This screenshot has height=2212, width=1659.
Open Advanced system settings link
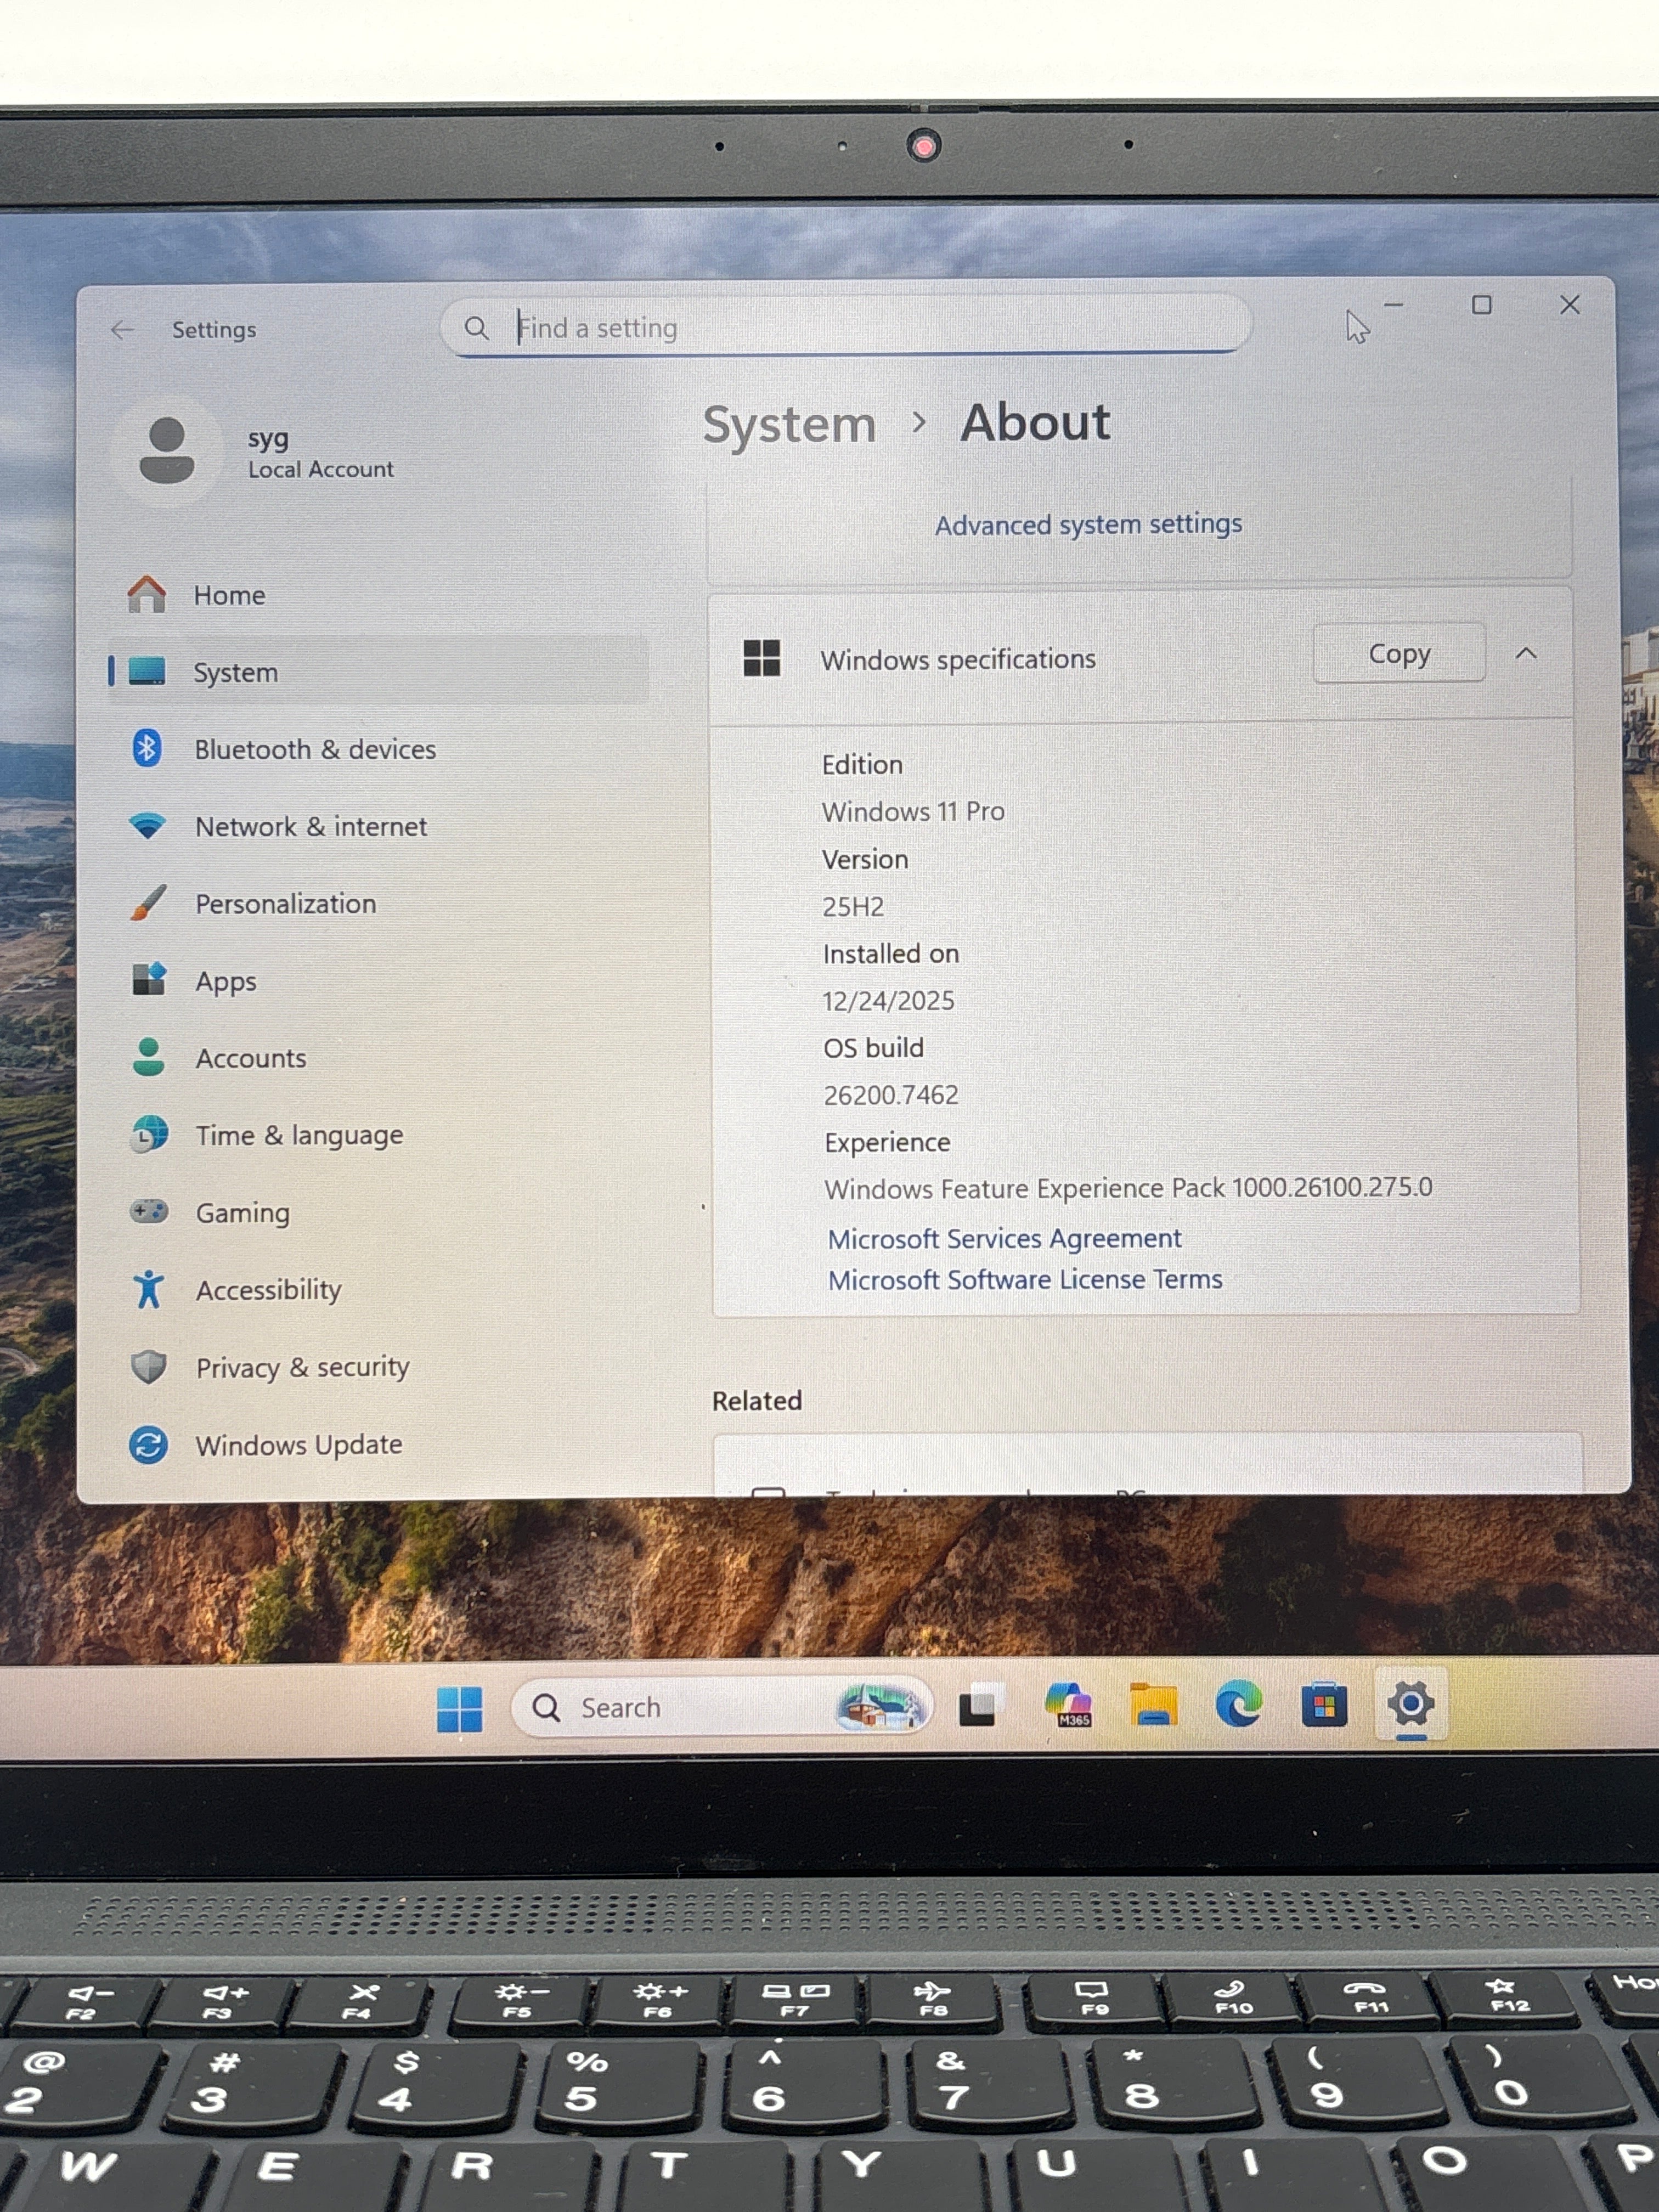1088,524
